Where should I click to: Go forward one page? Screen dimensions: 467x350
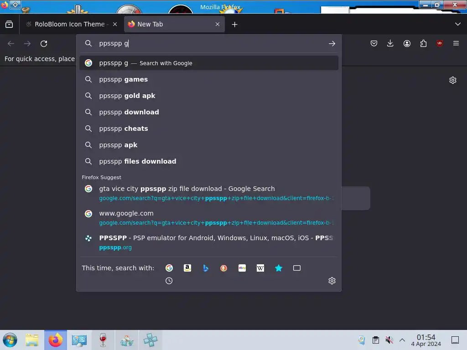[27, 44]
